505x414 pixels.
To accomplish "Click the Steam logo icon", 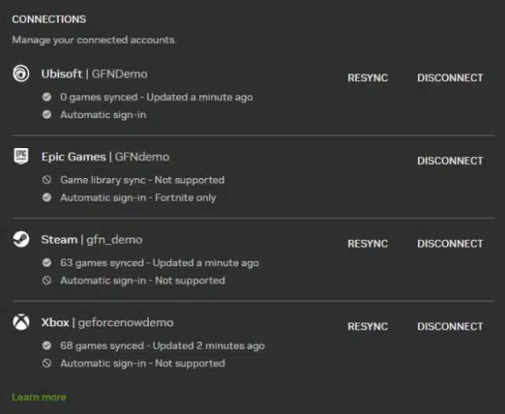I will tap(21, 239).
